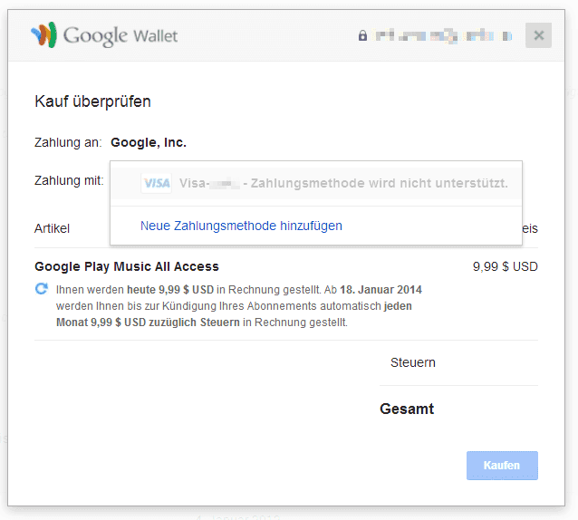Click the Google Wallet colorful logo icon
The width and height of the screenshot is (578, 520).
[43, 34]
